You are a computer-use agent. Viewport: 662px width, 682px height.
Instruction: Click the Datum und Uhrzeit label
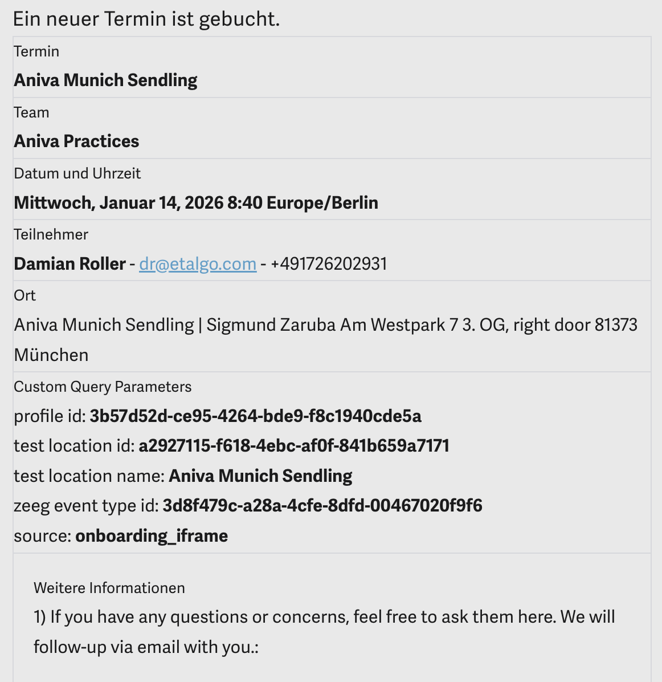point(77,173)
